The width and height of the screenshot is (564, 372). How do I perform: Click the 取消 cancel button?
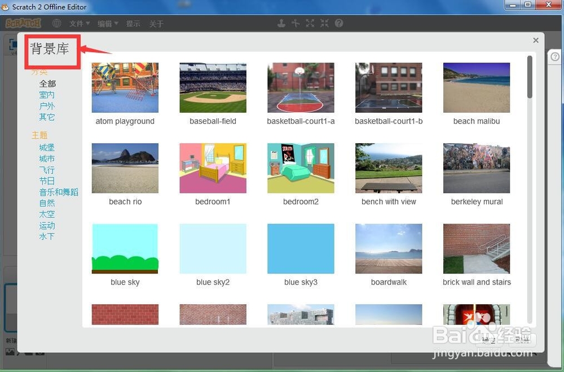[522, 340]
